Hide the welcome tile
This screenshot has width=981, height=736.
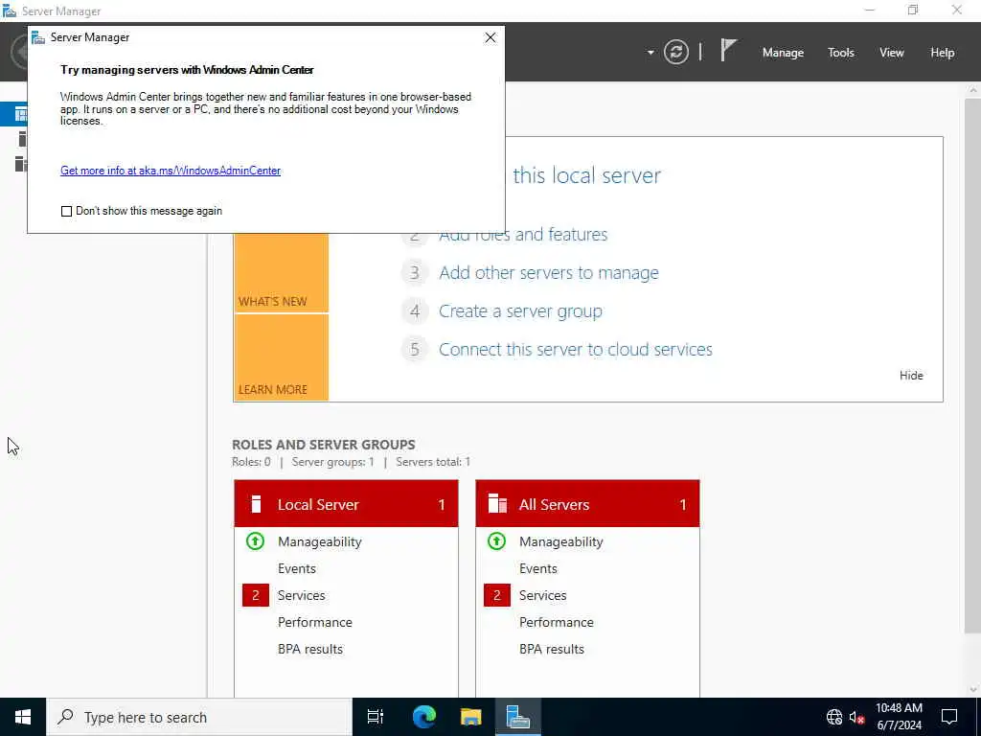pyautogui.click(x=910, y=376)
